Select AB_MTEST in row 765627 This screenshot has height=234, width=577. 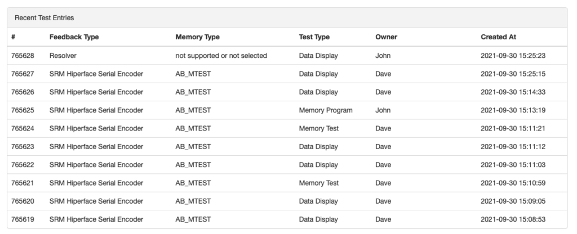[x=193, y=74]
